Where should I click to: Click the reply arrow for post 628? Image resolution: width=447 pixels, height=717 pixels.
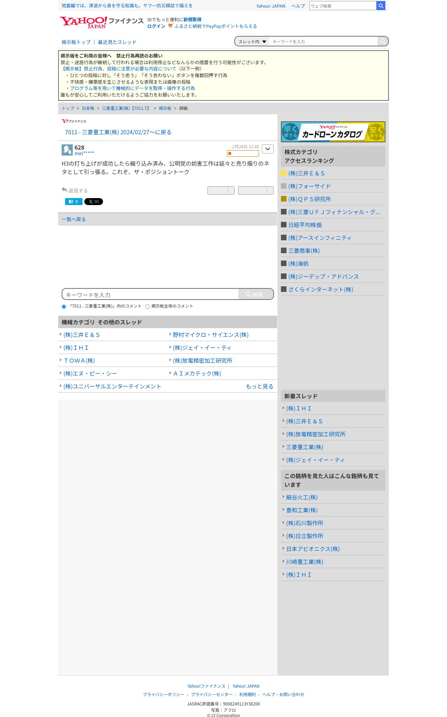pyautogui.click(x=64, y=190)
